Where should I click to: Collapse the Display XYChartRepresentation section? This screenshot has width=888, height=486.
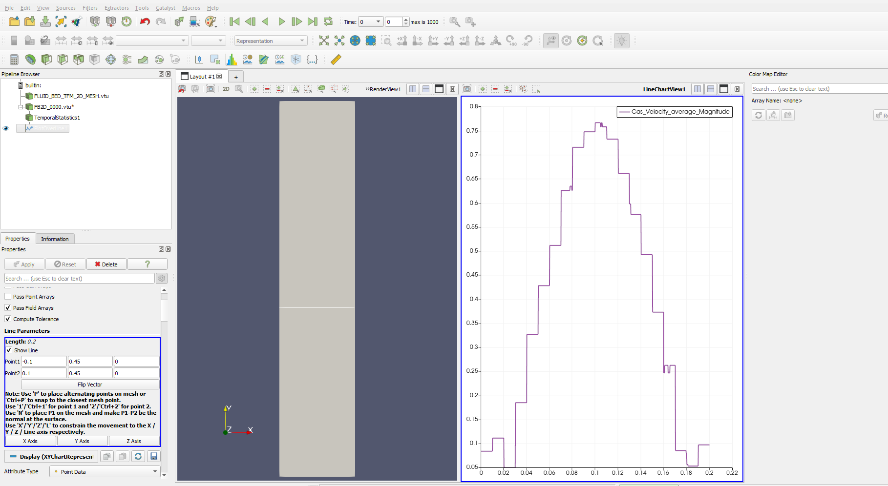(x=51, y=456)
